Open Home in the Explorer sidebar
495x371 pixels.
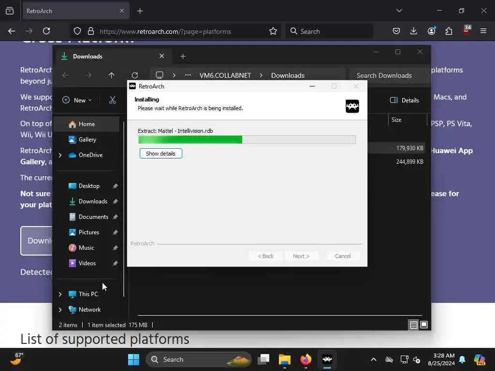point(87,124)
